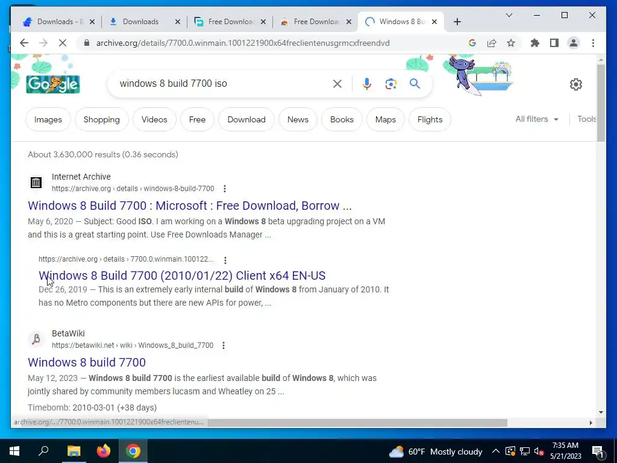Filter results by Videos
Viewport: 617px width, 463px height.
pyautogui.click(x=154, y=119)
